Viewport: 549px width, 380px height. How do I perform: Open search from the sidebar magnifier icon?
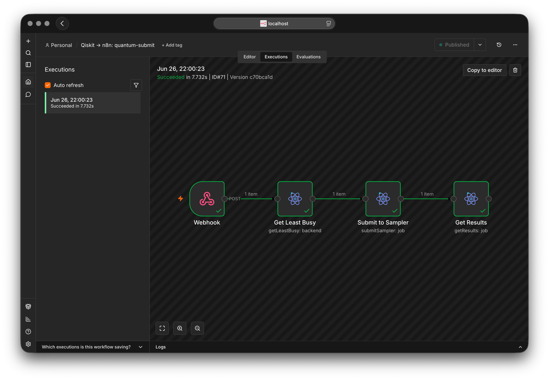click(x=28, y=53)
